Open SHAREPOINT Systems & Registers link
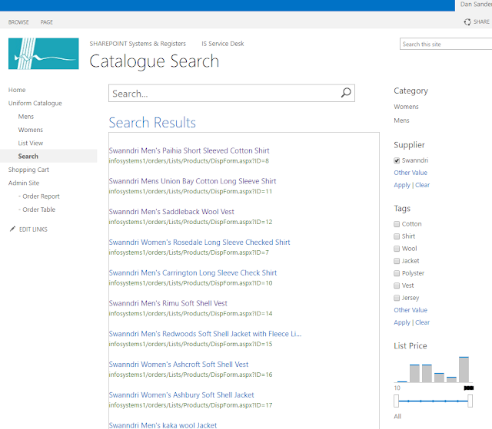The width and height of the screenshot is (492, 429). coord(138,44)
